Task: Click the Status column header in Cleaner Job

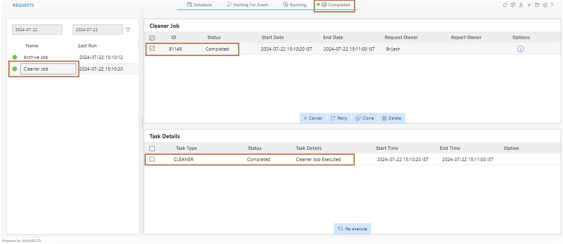Action: [x=214, y=37]
